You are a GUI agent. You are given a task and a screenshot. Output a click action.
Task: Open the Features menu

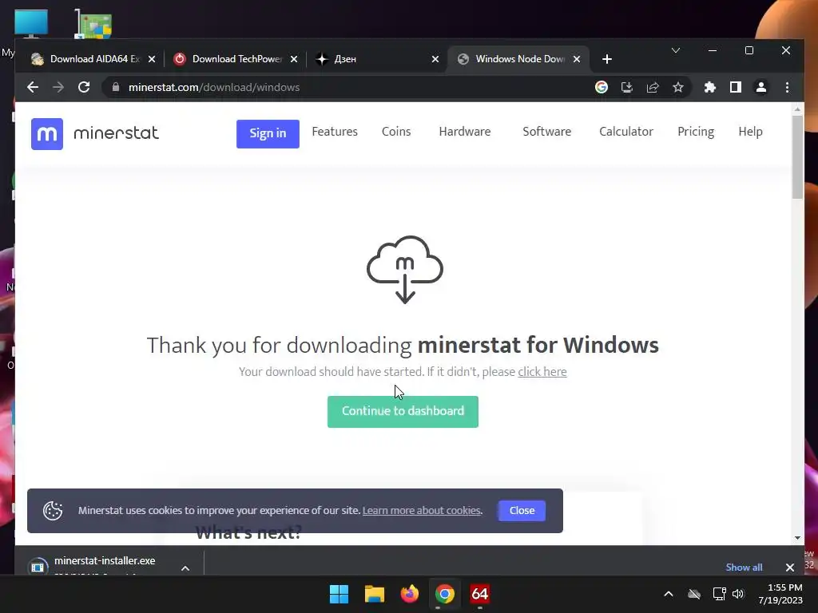pyautogui.click(x=335, y=132)
